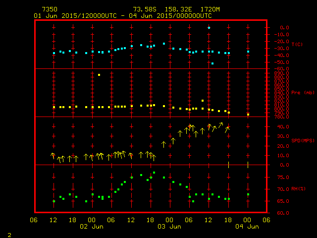317x238 pixels.
Task: Click the isolated yellow pressure point near 890
Action: tap(99, 75)
